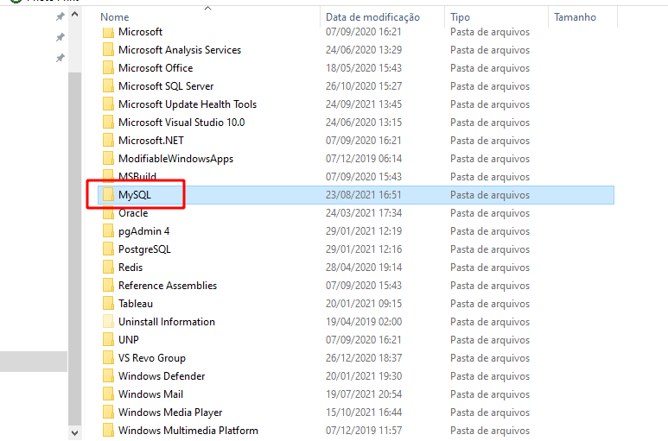Click the Microsoft Analysis Services folder icon

click(x=108, y=50)
